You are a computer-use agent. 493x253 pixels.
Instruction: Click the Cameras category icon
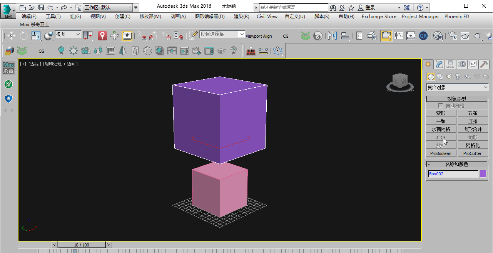tap(458, 77)
